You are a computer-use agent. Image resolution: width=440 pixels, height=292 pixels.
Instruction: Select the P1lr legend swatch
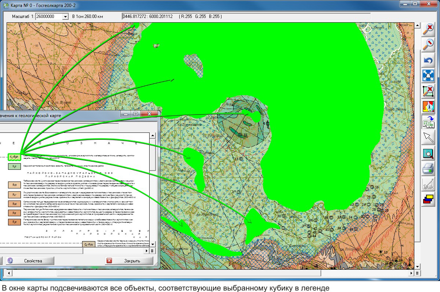click(14, 194)
